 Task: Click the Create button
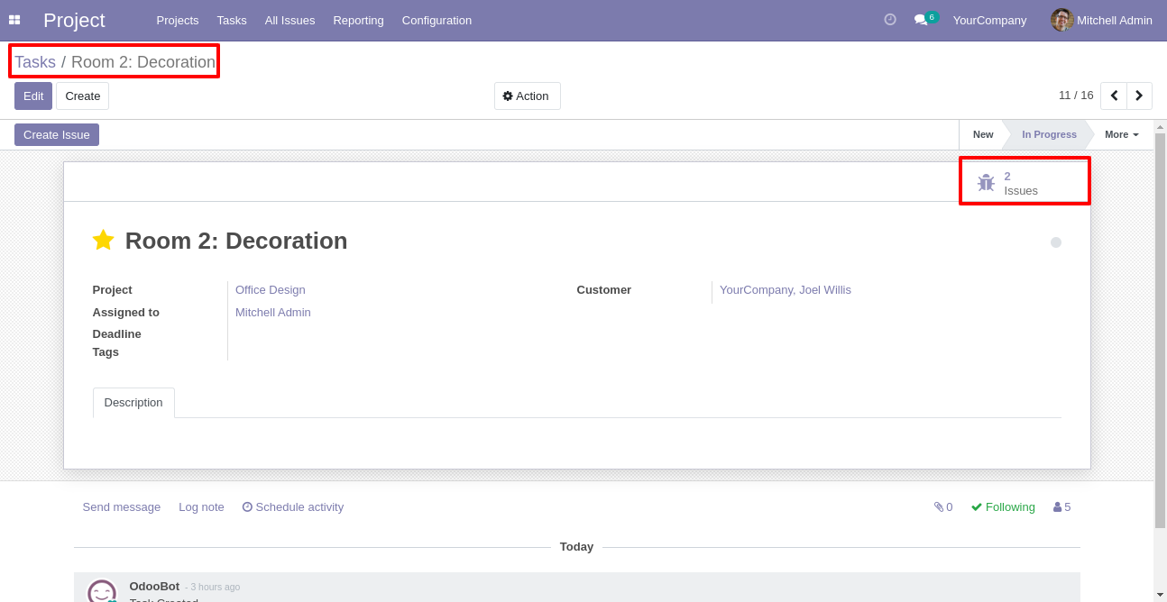(82, 96)
